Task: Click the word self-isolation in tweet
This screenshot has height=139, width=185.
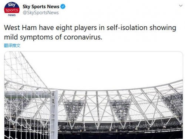Action: coord(127,27)
